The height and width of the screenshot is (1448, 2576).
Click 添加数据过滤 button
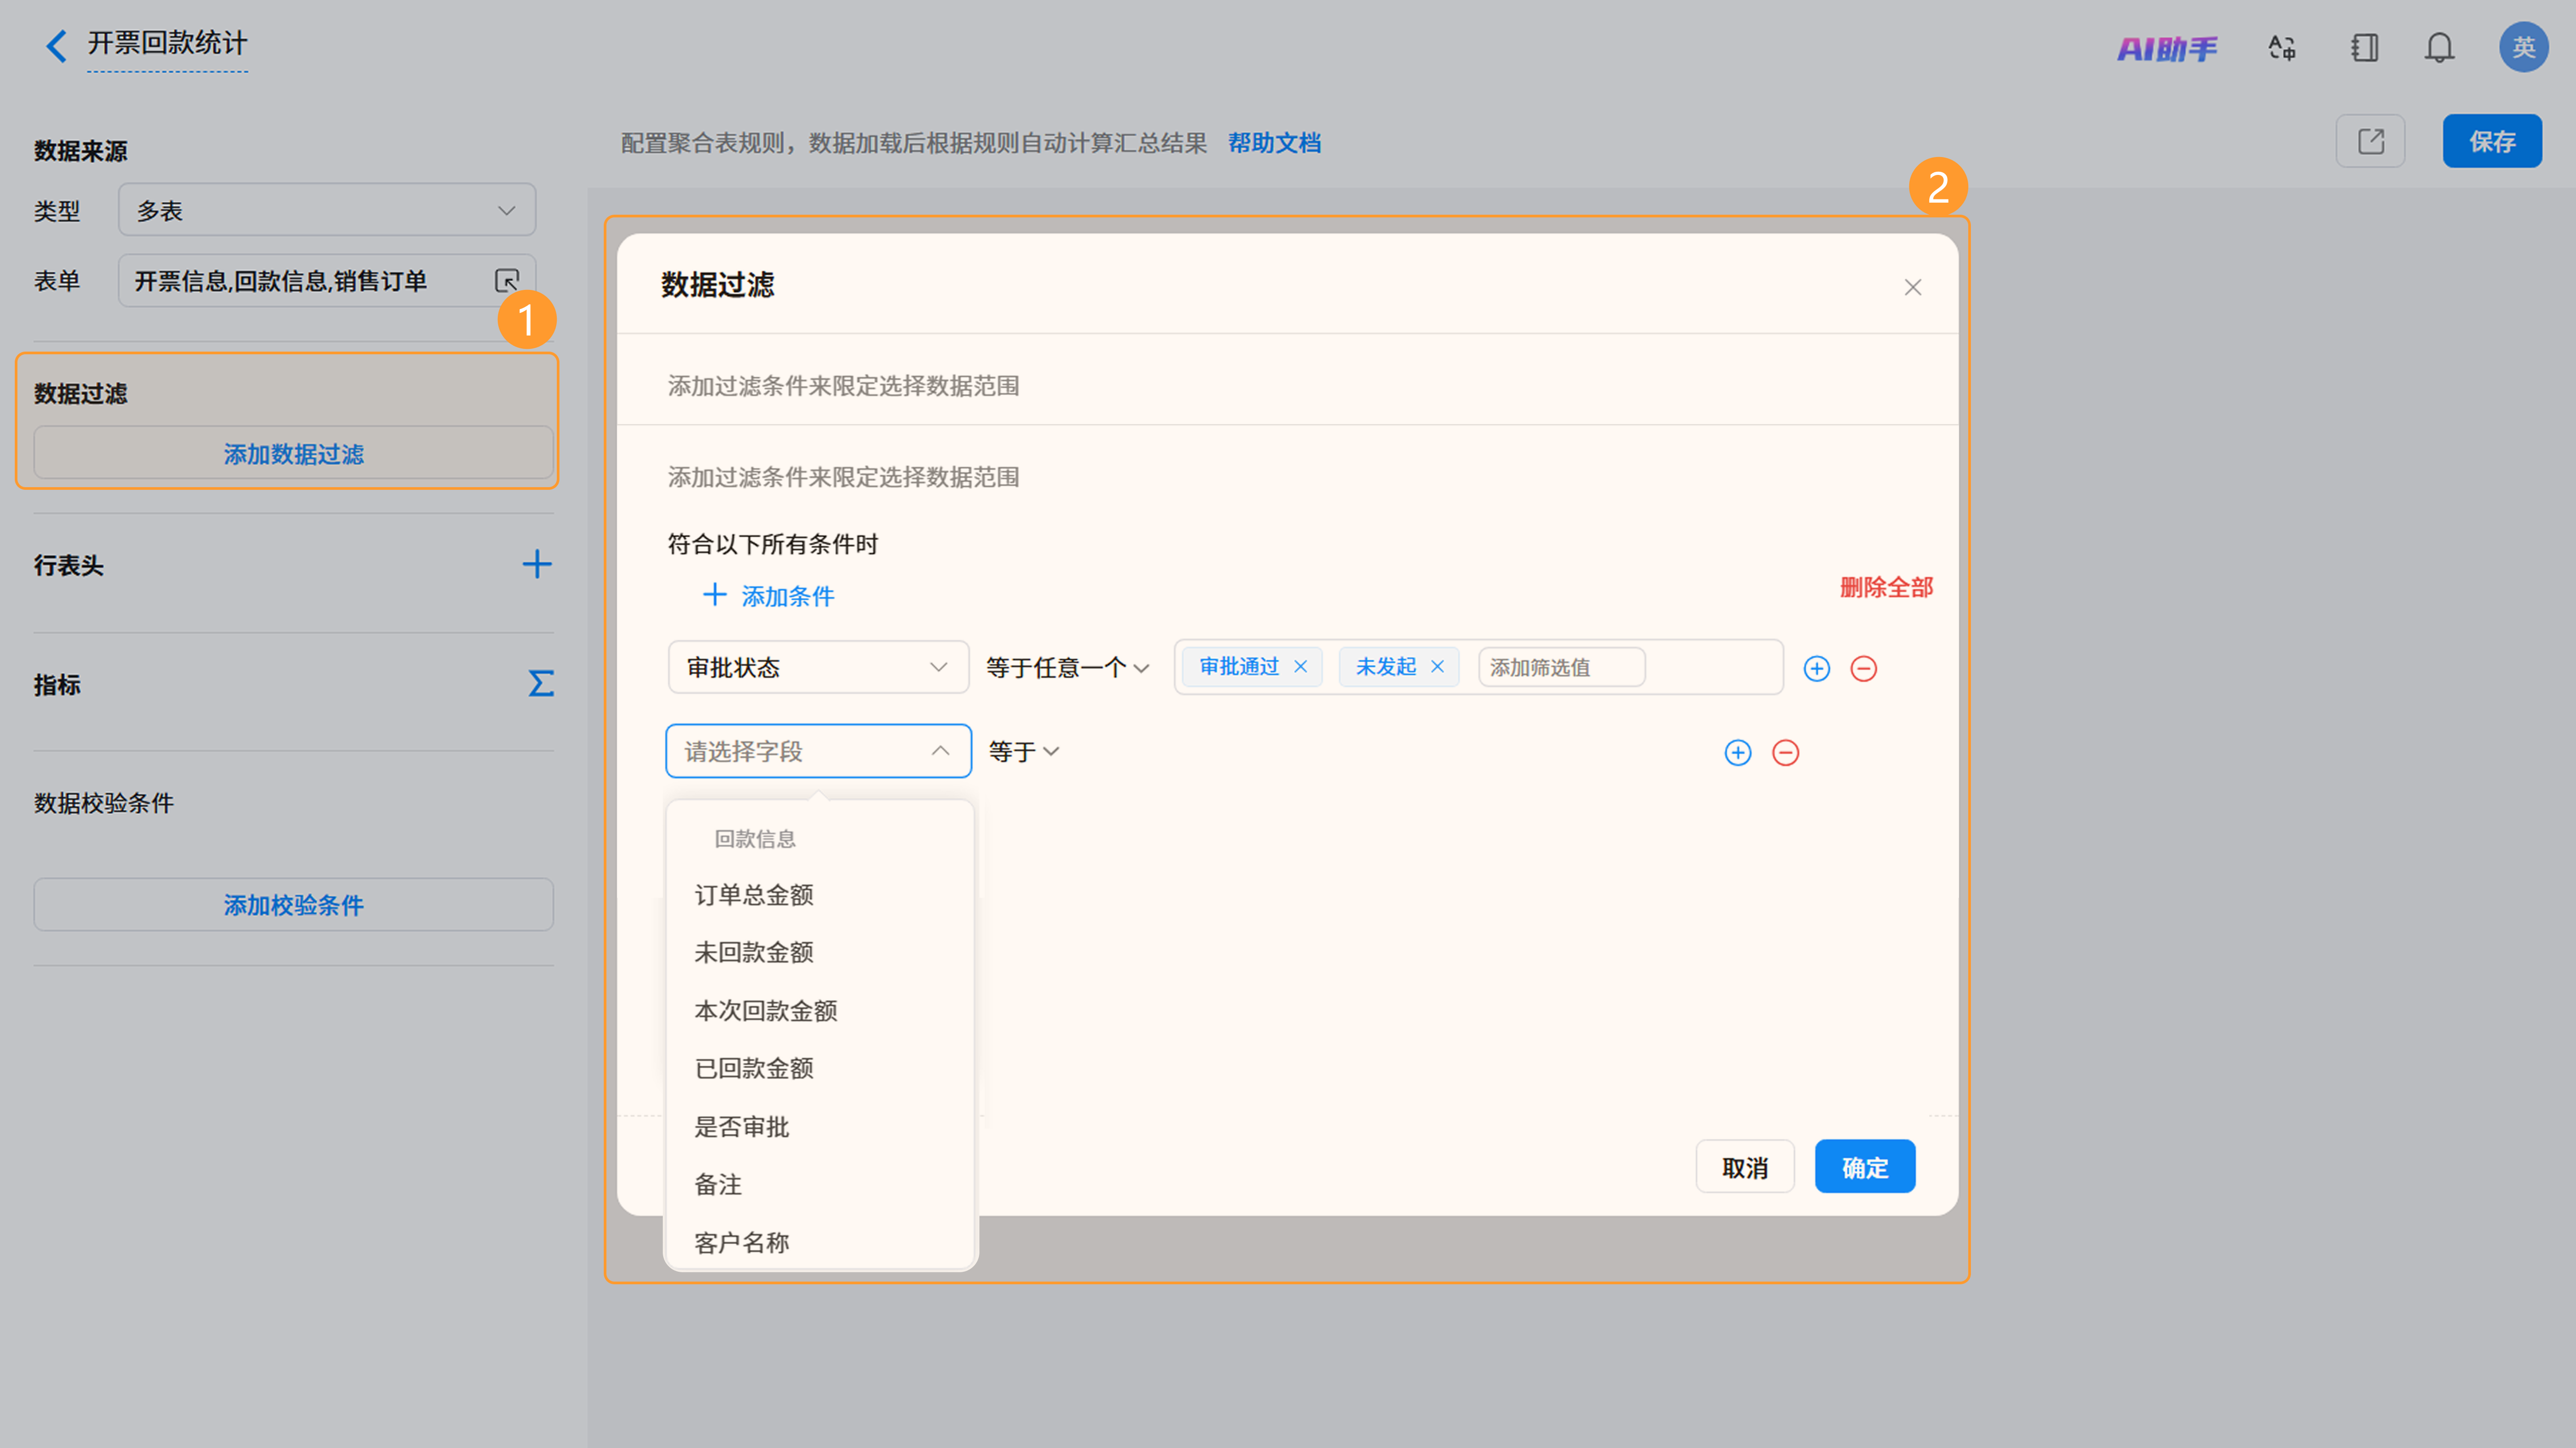coord(293,454)
